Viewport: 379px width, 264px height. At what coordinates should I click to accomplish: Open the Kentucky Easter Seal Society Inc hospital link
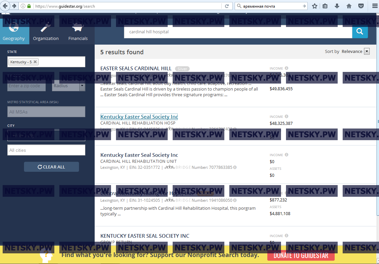click(x=139, y=117)
